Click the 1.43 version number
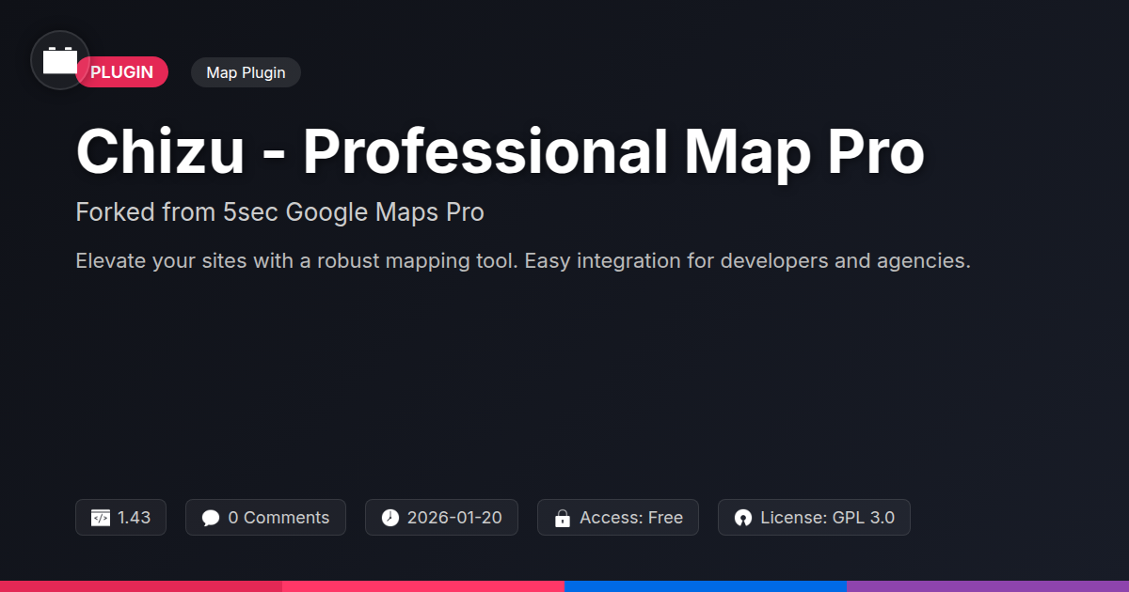The image size is (1129, 592). click(x=134, y=518)
